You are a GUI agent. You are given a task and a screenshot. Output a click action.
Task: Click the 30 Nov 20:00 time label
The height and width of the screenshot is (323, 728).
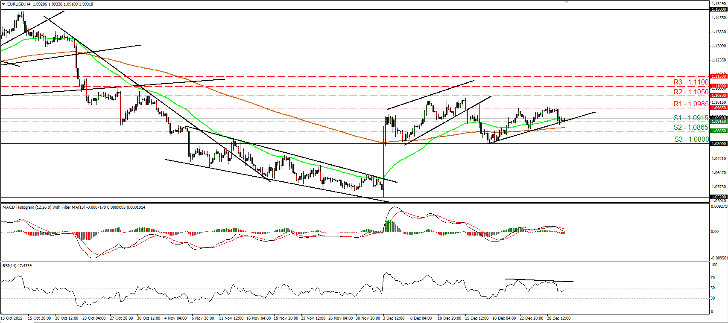pos(368,318)
